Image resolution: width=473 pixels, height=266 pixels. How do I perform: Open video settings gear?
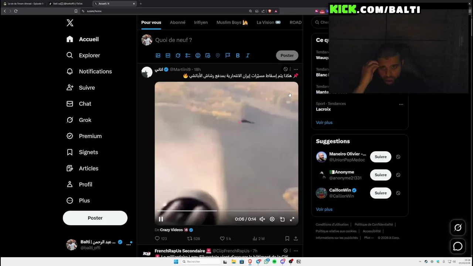tap(272, 219)
